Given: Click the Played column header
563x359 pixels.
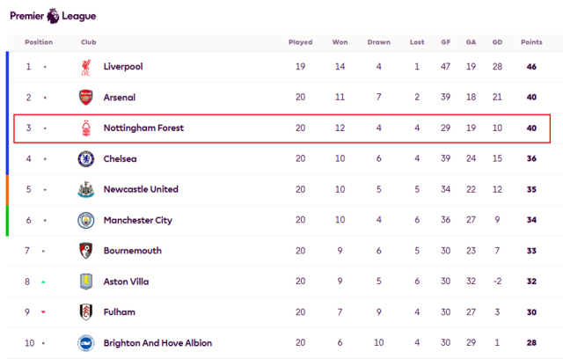Looking at the screenshot, I should [300, 42].
